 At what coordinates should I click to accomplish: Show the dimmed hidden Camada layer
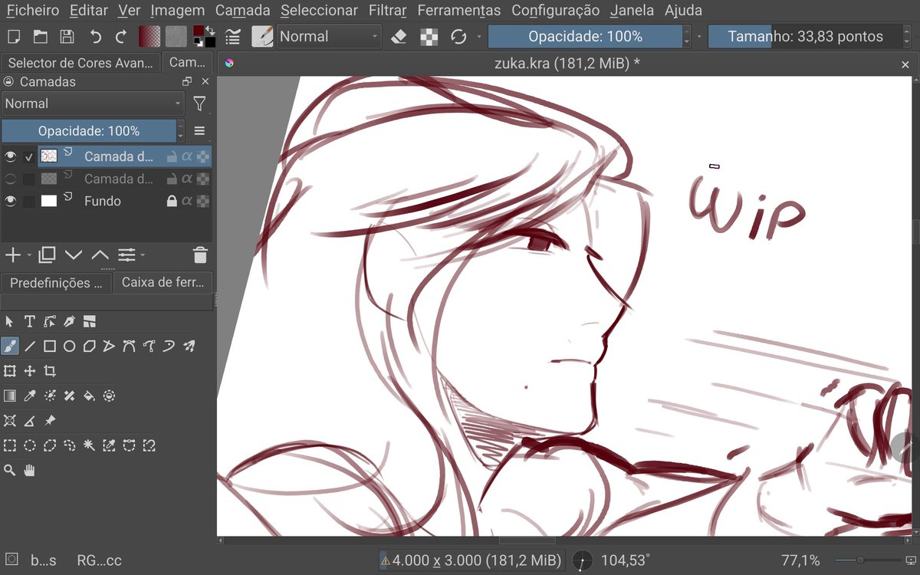(10, 179)
